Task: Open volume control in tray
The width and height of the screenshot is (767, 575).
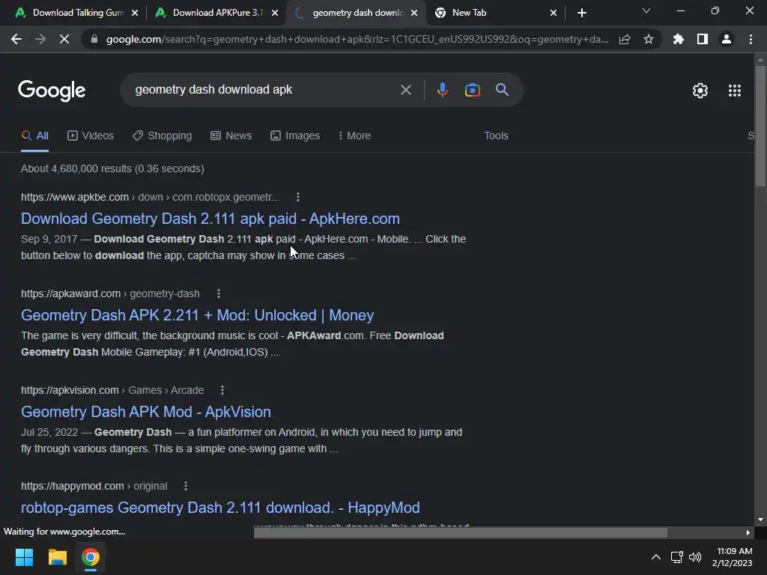Action: (694, 557)
